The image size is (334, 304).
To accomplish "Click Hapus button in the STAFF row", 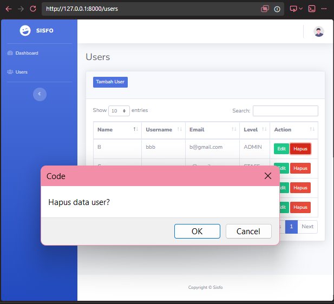I will (300, 168).
